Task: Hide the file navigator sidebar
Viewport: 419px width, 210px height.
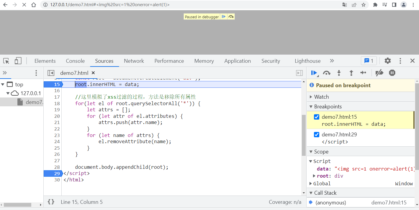Action: click(x=51, y=73)
